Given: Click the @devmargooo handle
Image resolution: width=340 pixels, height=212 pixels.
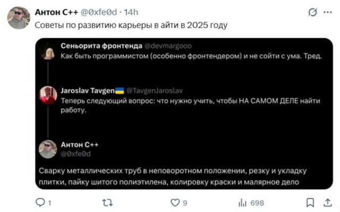Looking at the screenshot, I should coord(168,46).
